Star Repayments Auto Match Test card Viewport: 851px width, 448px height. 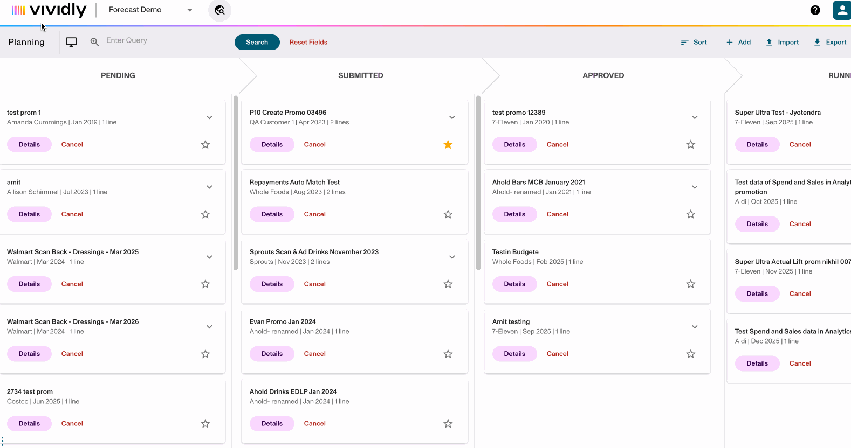tap(448, 214)
